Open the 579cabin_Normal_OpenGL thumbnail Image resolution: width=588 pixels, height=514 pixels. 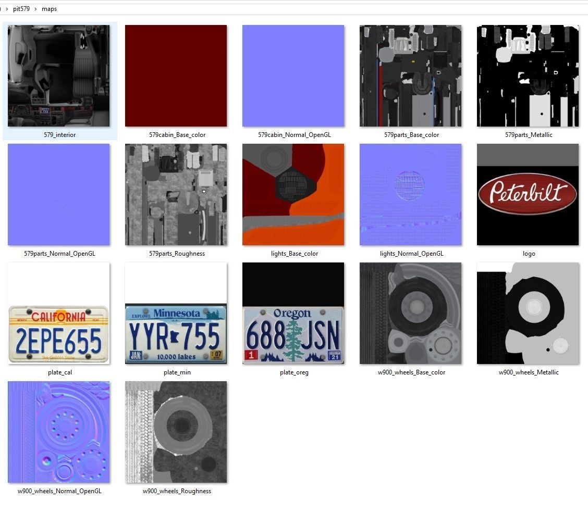click(293, 76)
